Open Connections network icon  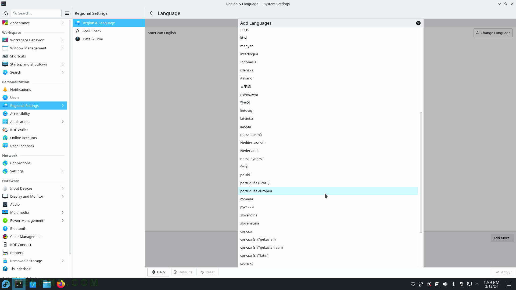point(5,163)
